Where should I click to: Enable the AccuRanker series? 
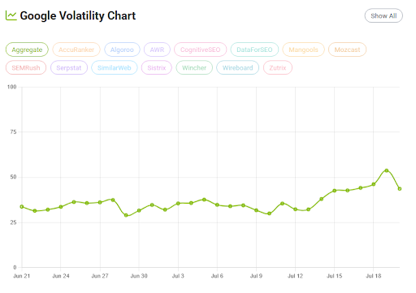coord(76,50)
